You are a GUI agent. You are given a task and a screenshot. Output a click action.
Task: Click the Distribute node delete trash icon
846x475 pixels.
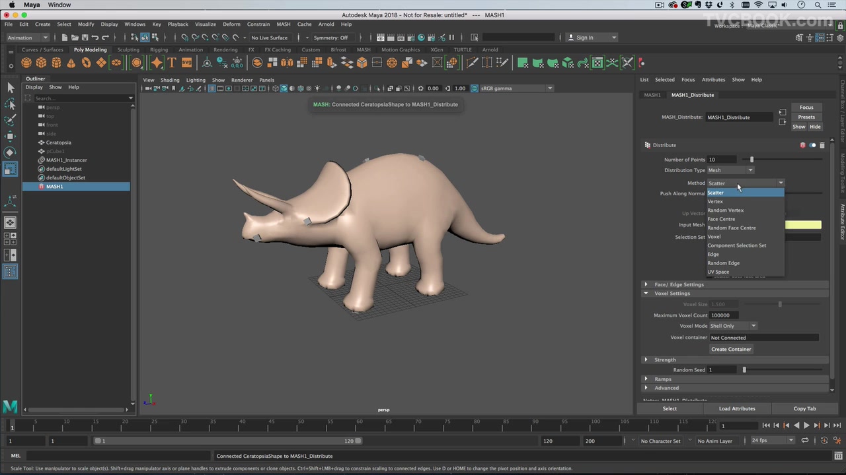(x=822, y=145)
